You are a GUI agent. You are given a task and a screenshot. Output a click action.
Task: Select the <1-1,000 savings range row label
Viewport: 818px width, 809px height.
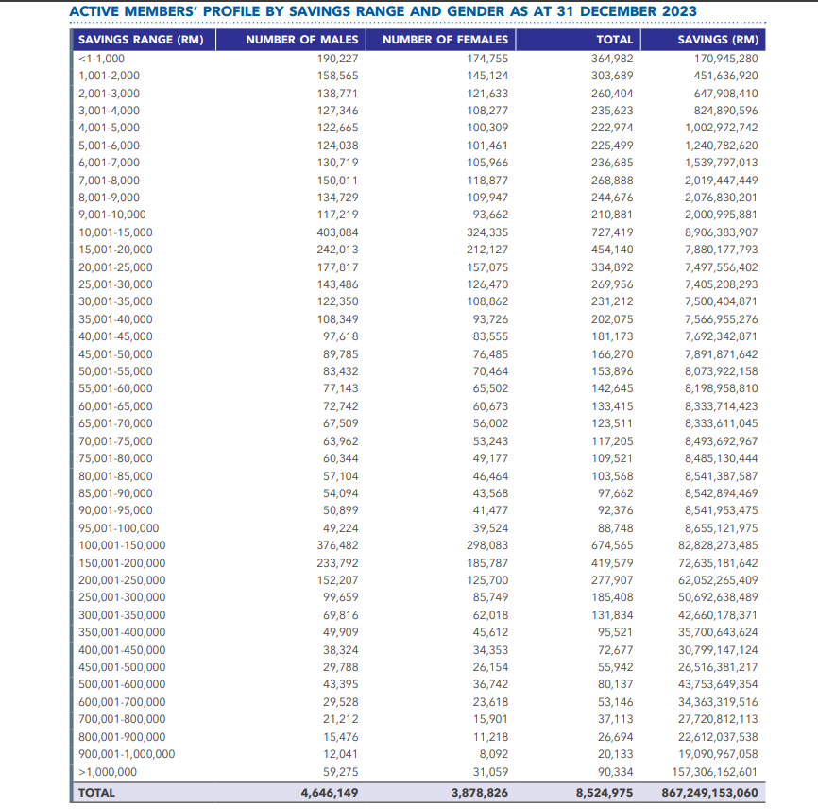101,59
